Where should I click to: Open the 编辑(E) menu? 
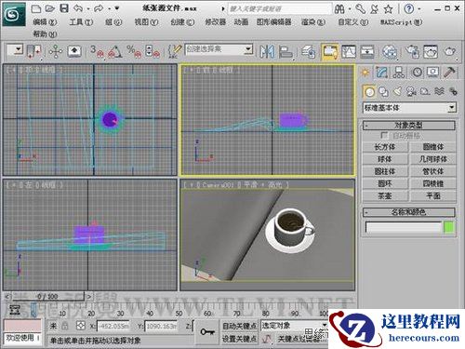(x=46, y=22)
